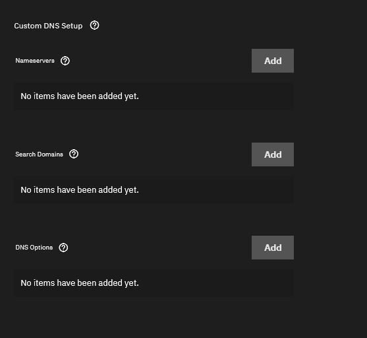The image size is (367, 338).
Task: Open info icon next to Search Domains
Action: [74, 154]
